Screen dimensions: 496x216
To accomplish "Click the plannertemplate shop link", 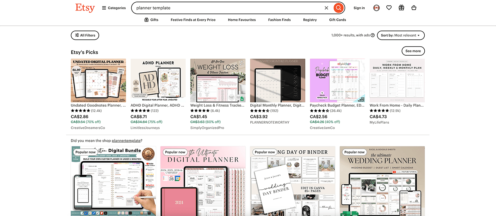I will [126, 141].
